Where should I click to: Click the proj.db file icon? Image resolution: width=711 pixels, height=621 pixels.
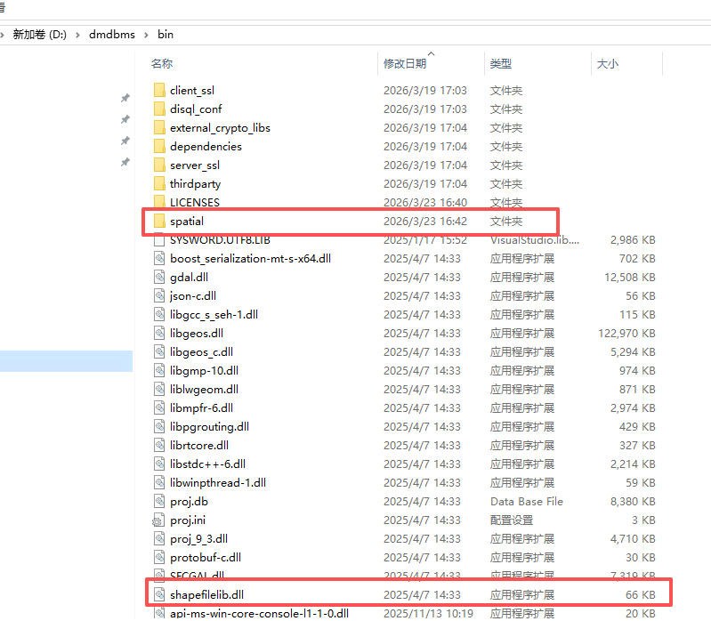pos(159,501)
